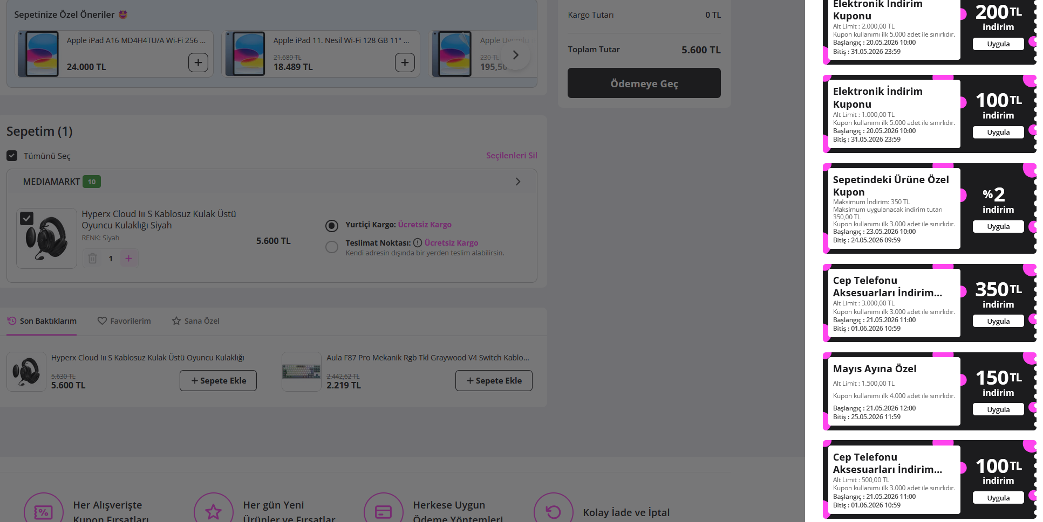Click iPad price 24.000 TL
Screen dimensions: 1043x522
coord(86,67)
